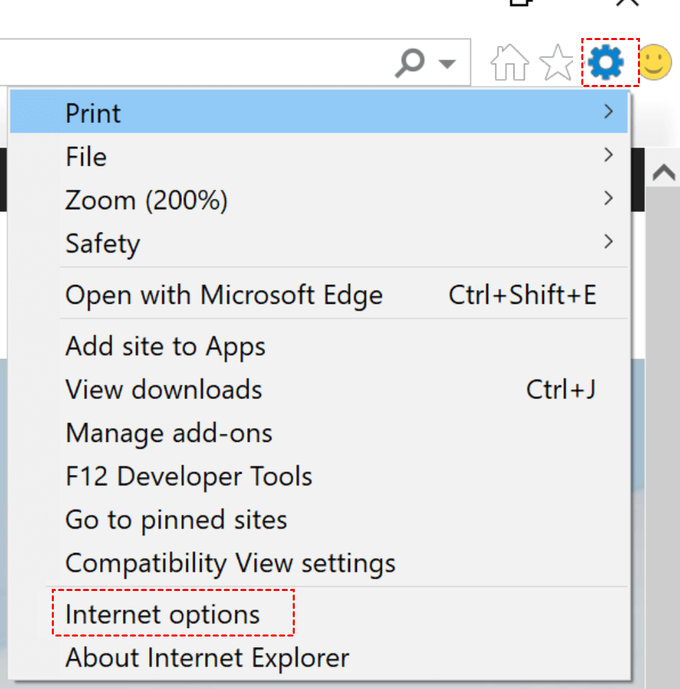The image size is (680, 689).
Task: Click the Favorites star icon
Action: [x=556, y=64]
